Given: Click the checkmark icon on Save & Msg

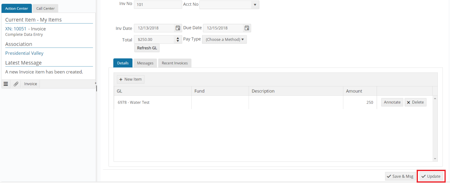Looking at the screenshot, I should click(x=390, y=176).
